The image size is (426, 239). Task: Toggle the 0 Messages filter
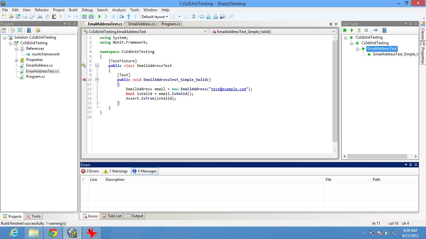pos(144,171)
